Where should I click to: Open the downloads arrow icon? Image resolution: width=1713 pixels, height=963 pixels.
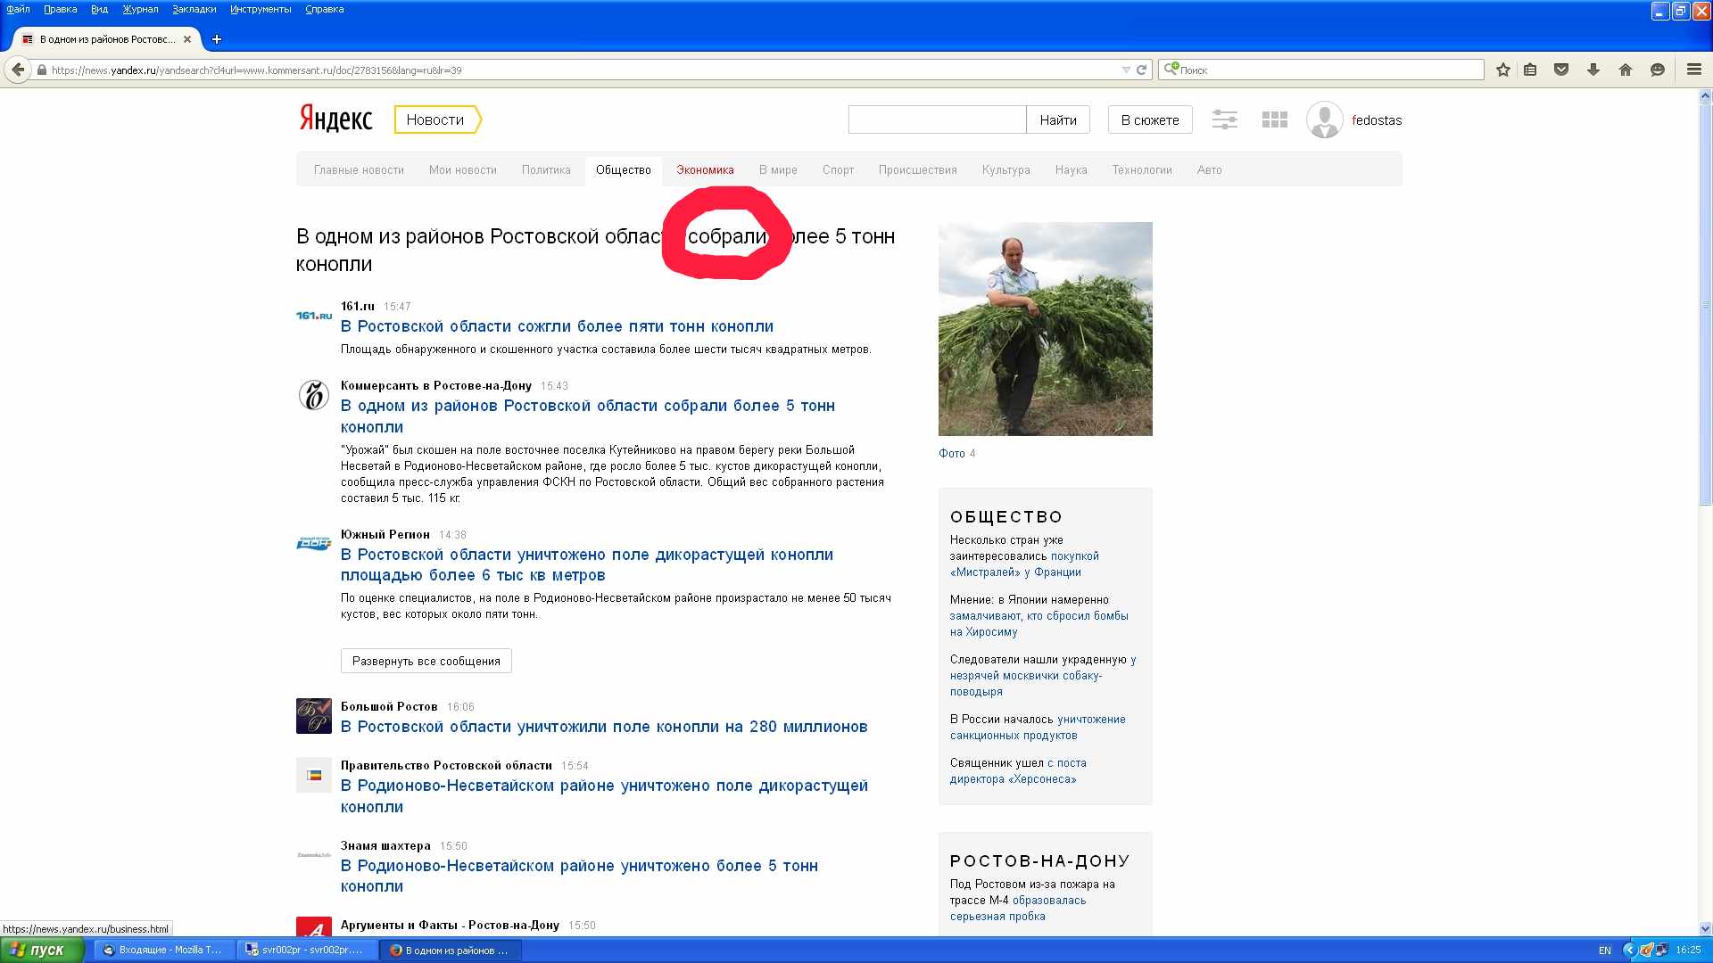[1593, 70]
